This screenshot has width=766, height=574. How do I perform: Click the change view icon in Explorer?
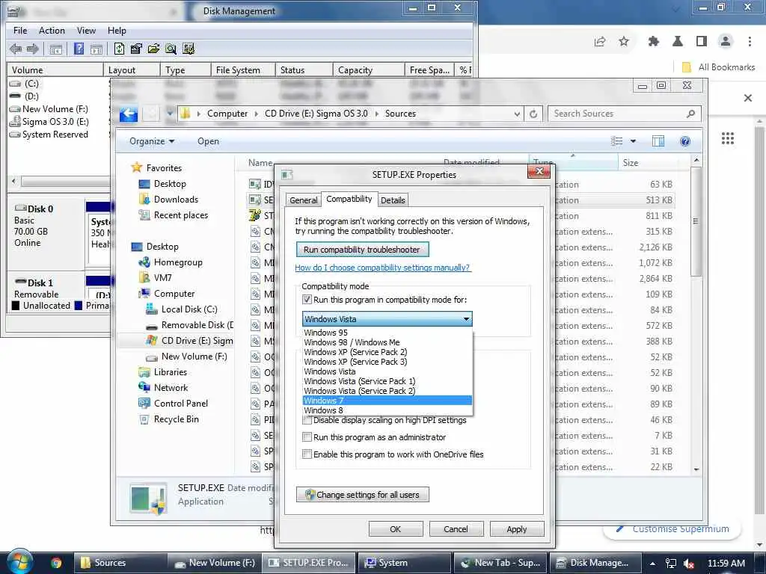tap(617, 141)
